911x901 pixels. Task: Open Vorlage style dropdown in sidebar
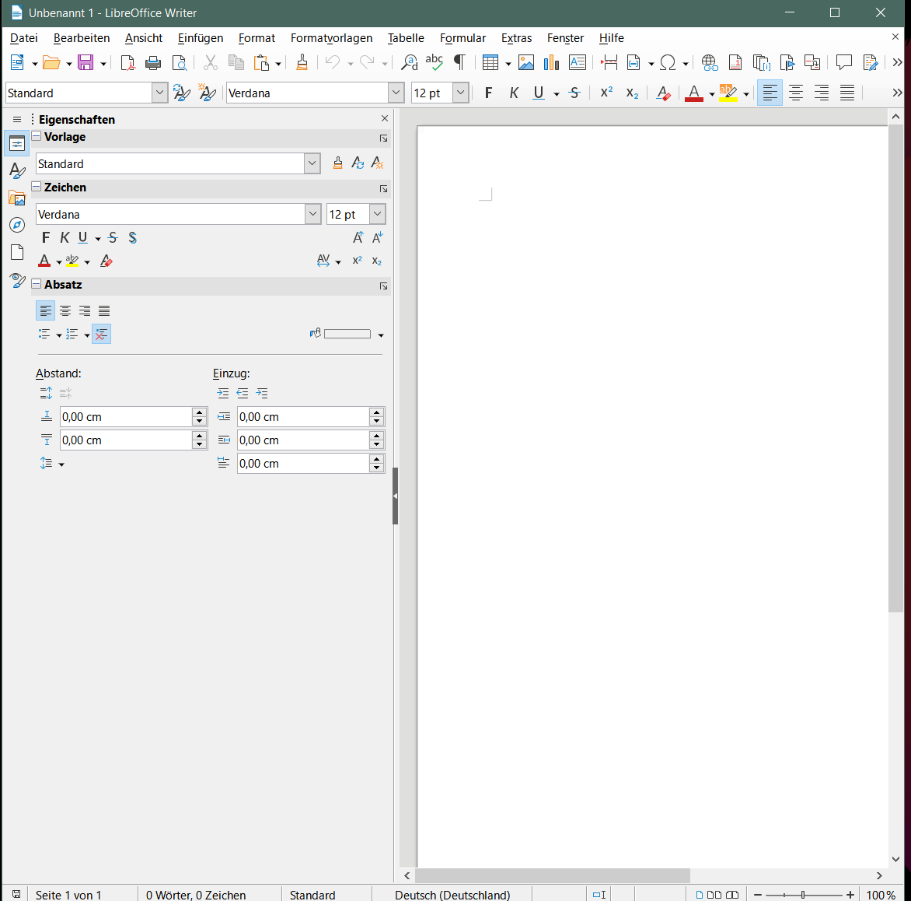(312, 163)
